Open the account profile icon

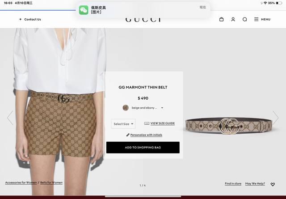233,19
